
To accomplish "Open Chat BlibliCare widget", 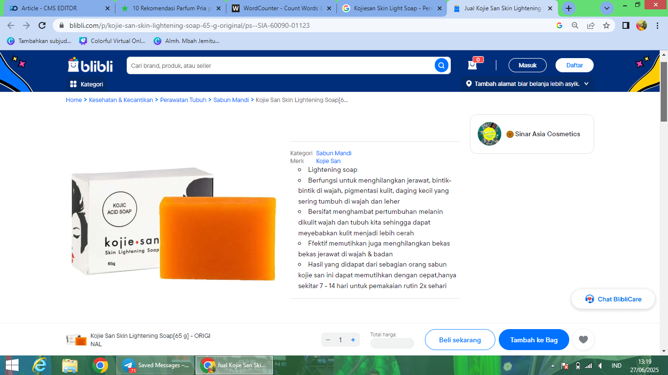I will 613,299.
